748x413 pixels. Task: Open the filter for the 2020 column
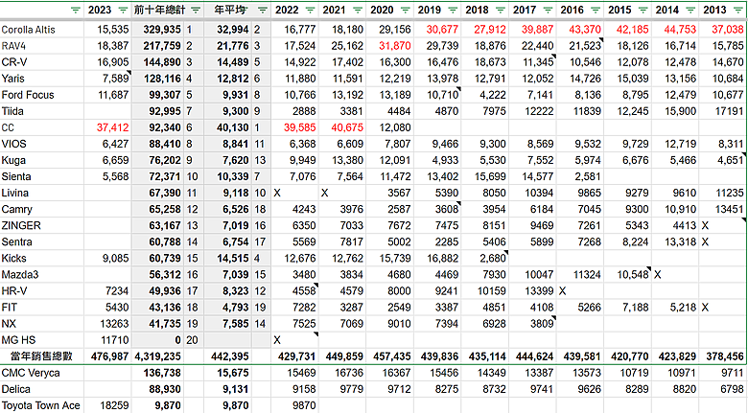coord(405,10)
